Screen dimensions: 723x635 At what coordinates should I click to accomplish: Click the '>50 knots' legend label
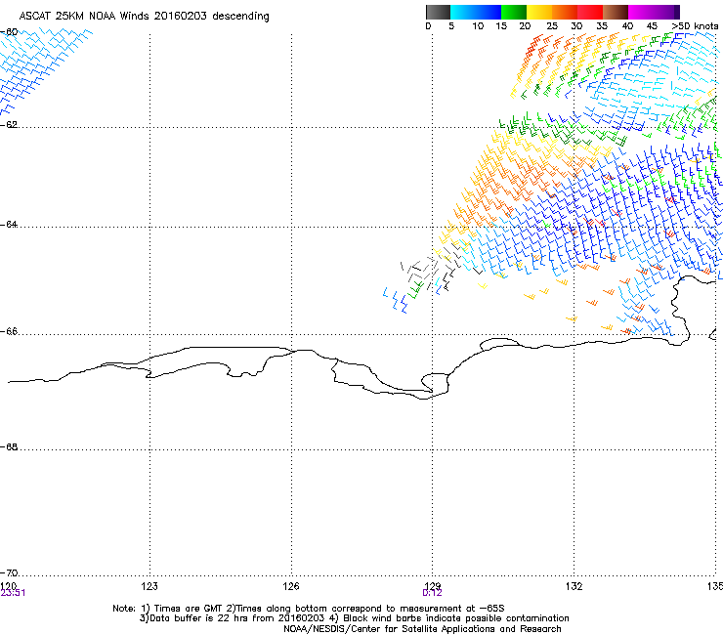tap(695, 26)
